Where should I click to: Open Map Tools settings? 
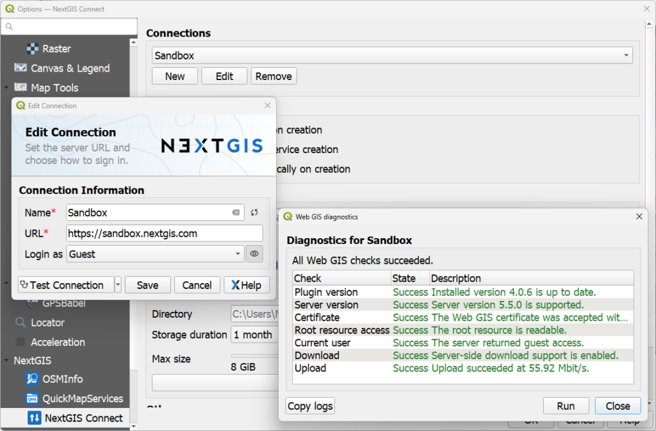pyautogui.click(x=54, y=88)
